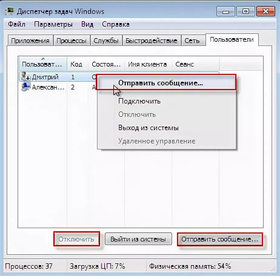Click the Отправить сообщение… button at the bottom
This screenshot has width=280, height=276.
(x=220, y=239)
